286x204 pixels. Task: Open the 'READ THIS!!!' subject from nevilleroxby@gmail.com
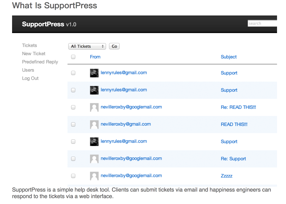pos(234,125)
